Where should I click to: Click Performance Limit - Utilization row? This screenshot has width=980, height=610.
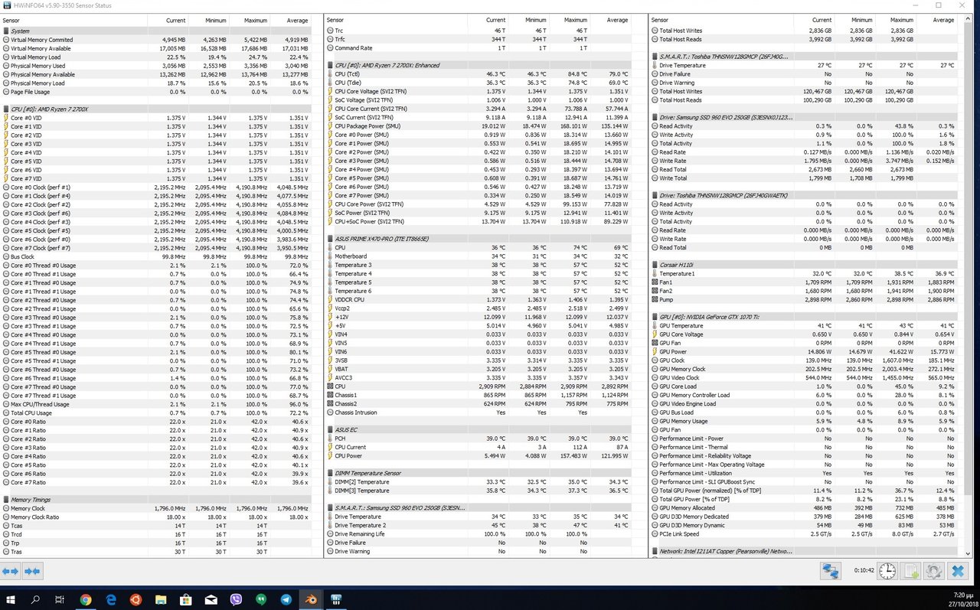pos(803,473)
